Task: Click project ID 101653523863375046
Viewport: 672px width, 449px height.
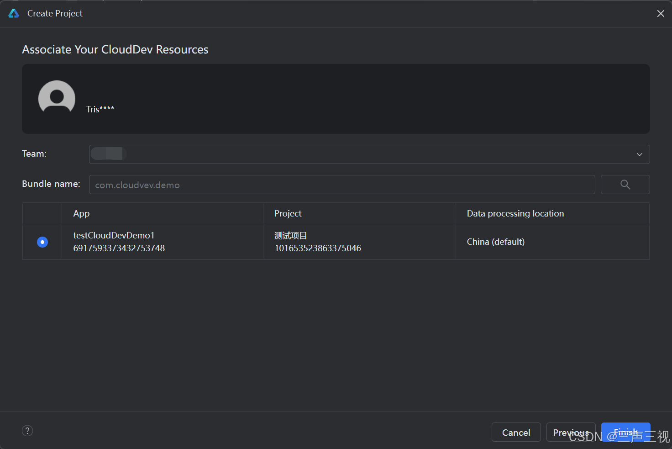Action: click(x=317, y=248)
